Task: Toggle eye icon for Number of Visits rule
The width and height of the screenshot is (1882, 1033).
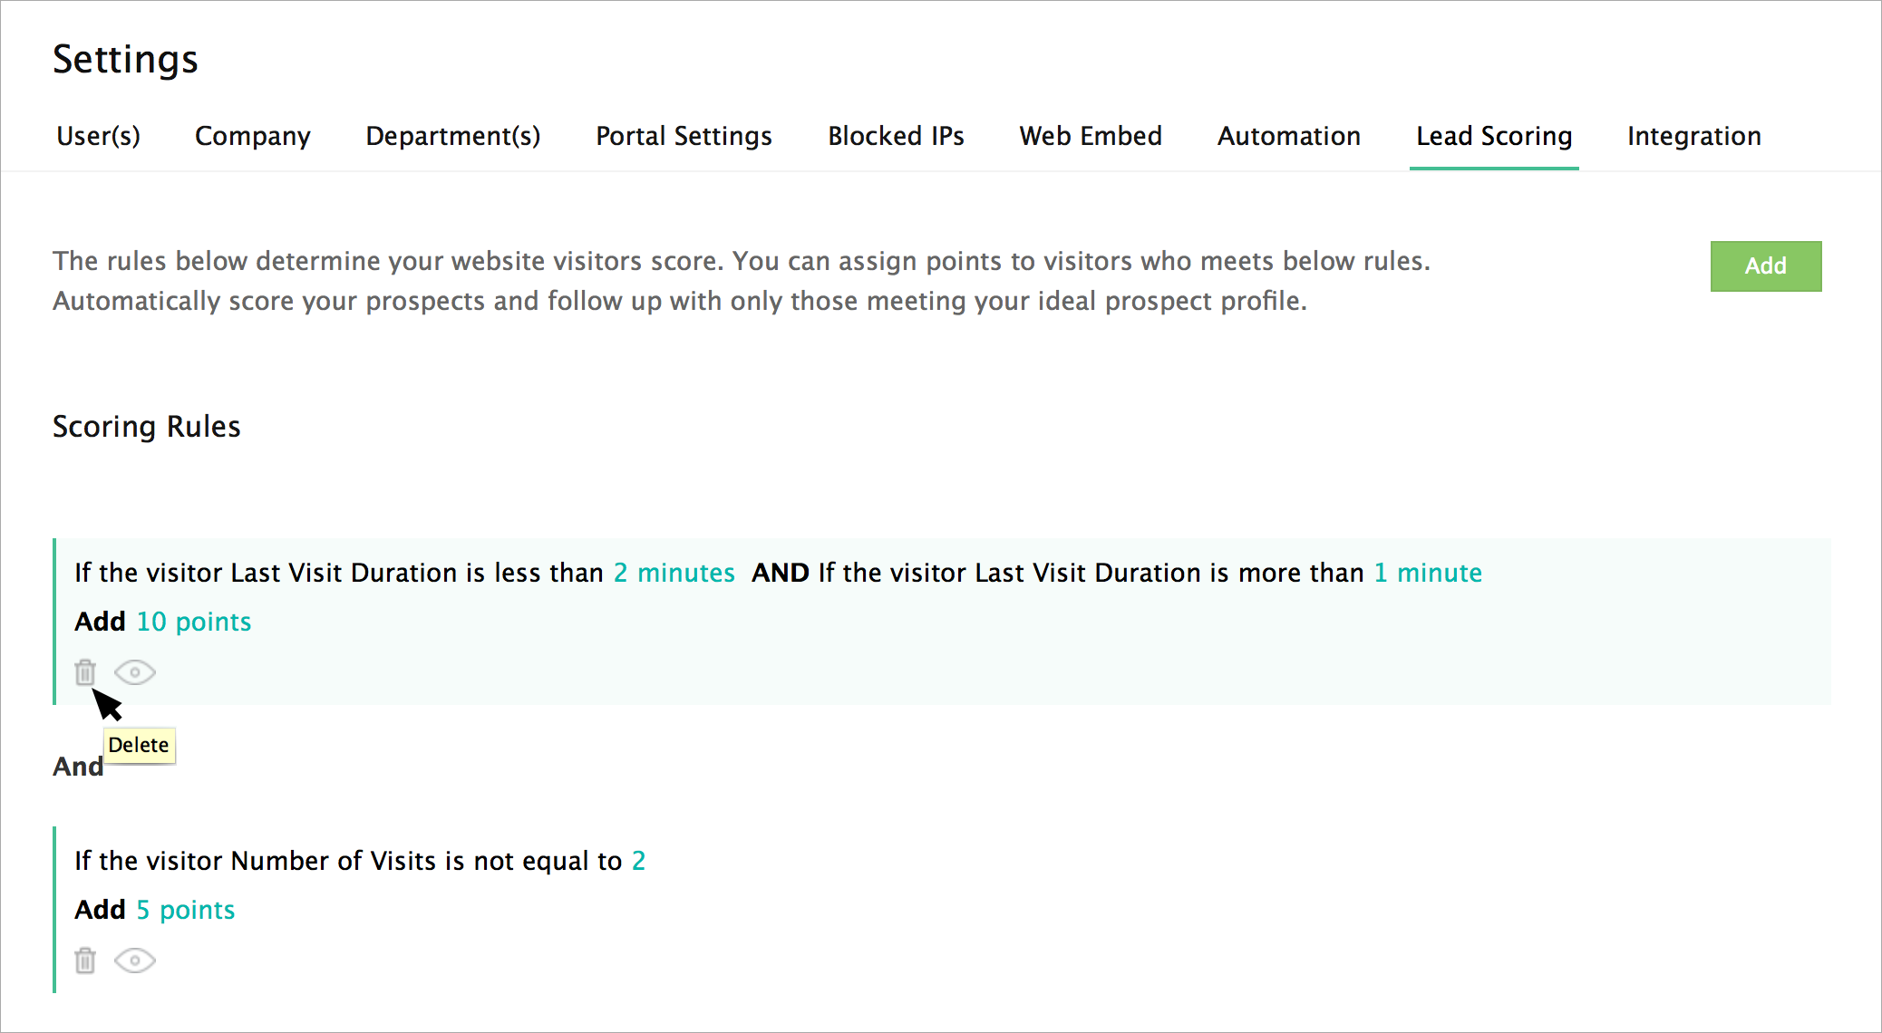Action: [135, 961]
